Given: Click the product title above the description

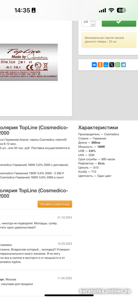Looking at the screenshot, I should pyautogui.click(x=34, y=130).
